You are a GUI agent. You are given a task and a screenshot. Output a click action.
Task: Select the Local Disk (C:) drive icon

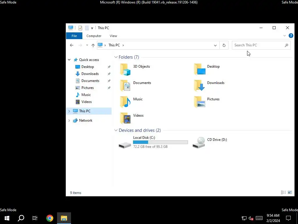[x=125, y=145]
